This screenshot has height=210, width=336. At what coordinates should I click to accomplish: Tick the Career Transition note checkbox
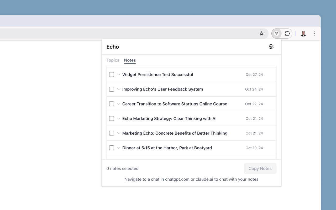click(112, 104)
